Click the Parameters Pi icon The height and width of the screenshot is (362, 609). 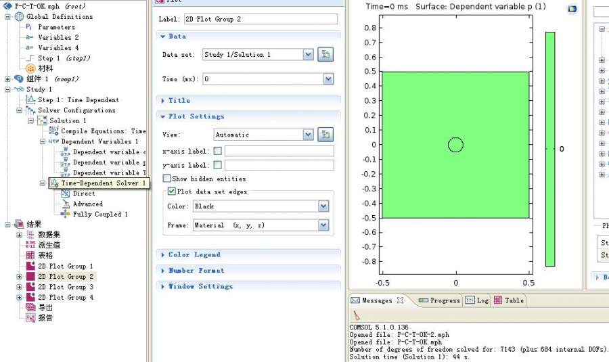tap(29, 27)
